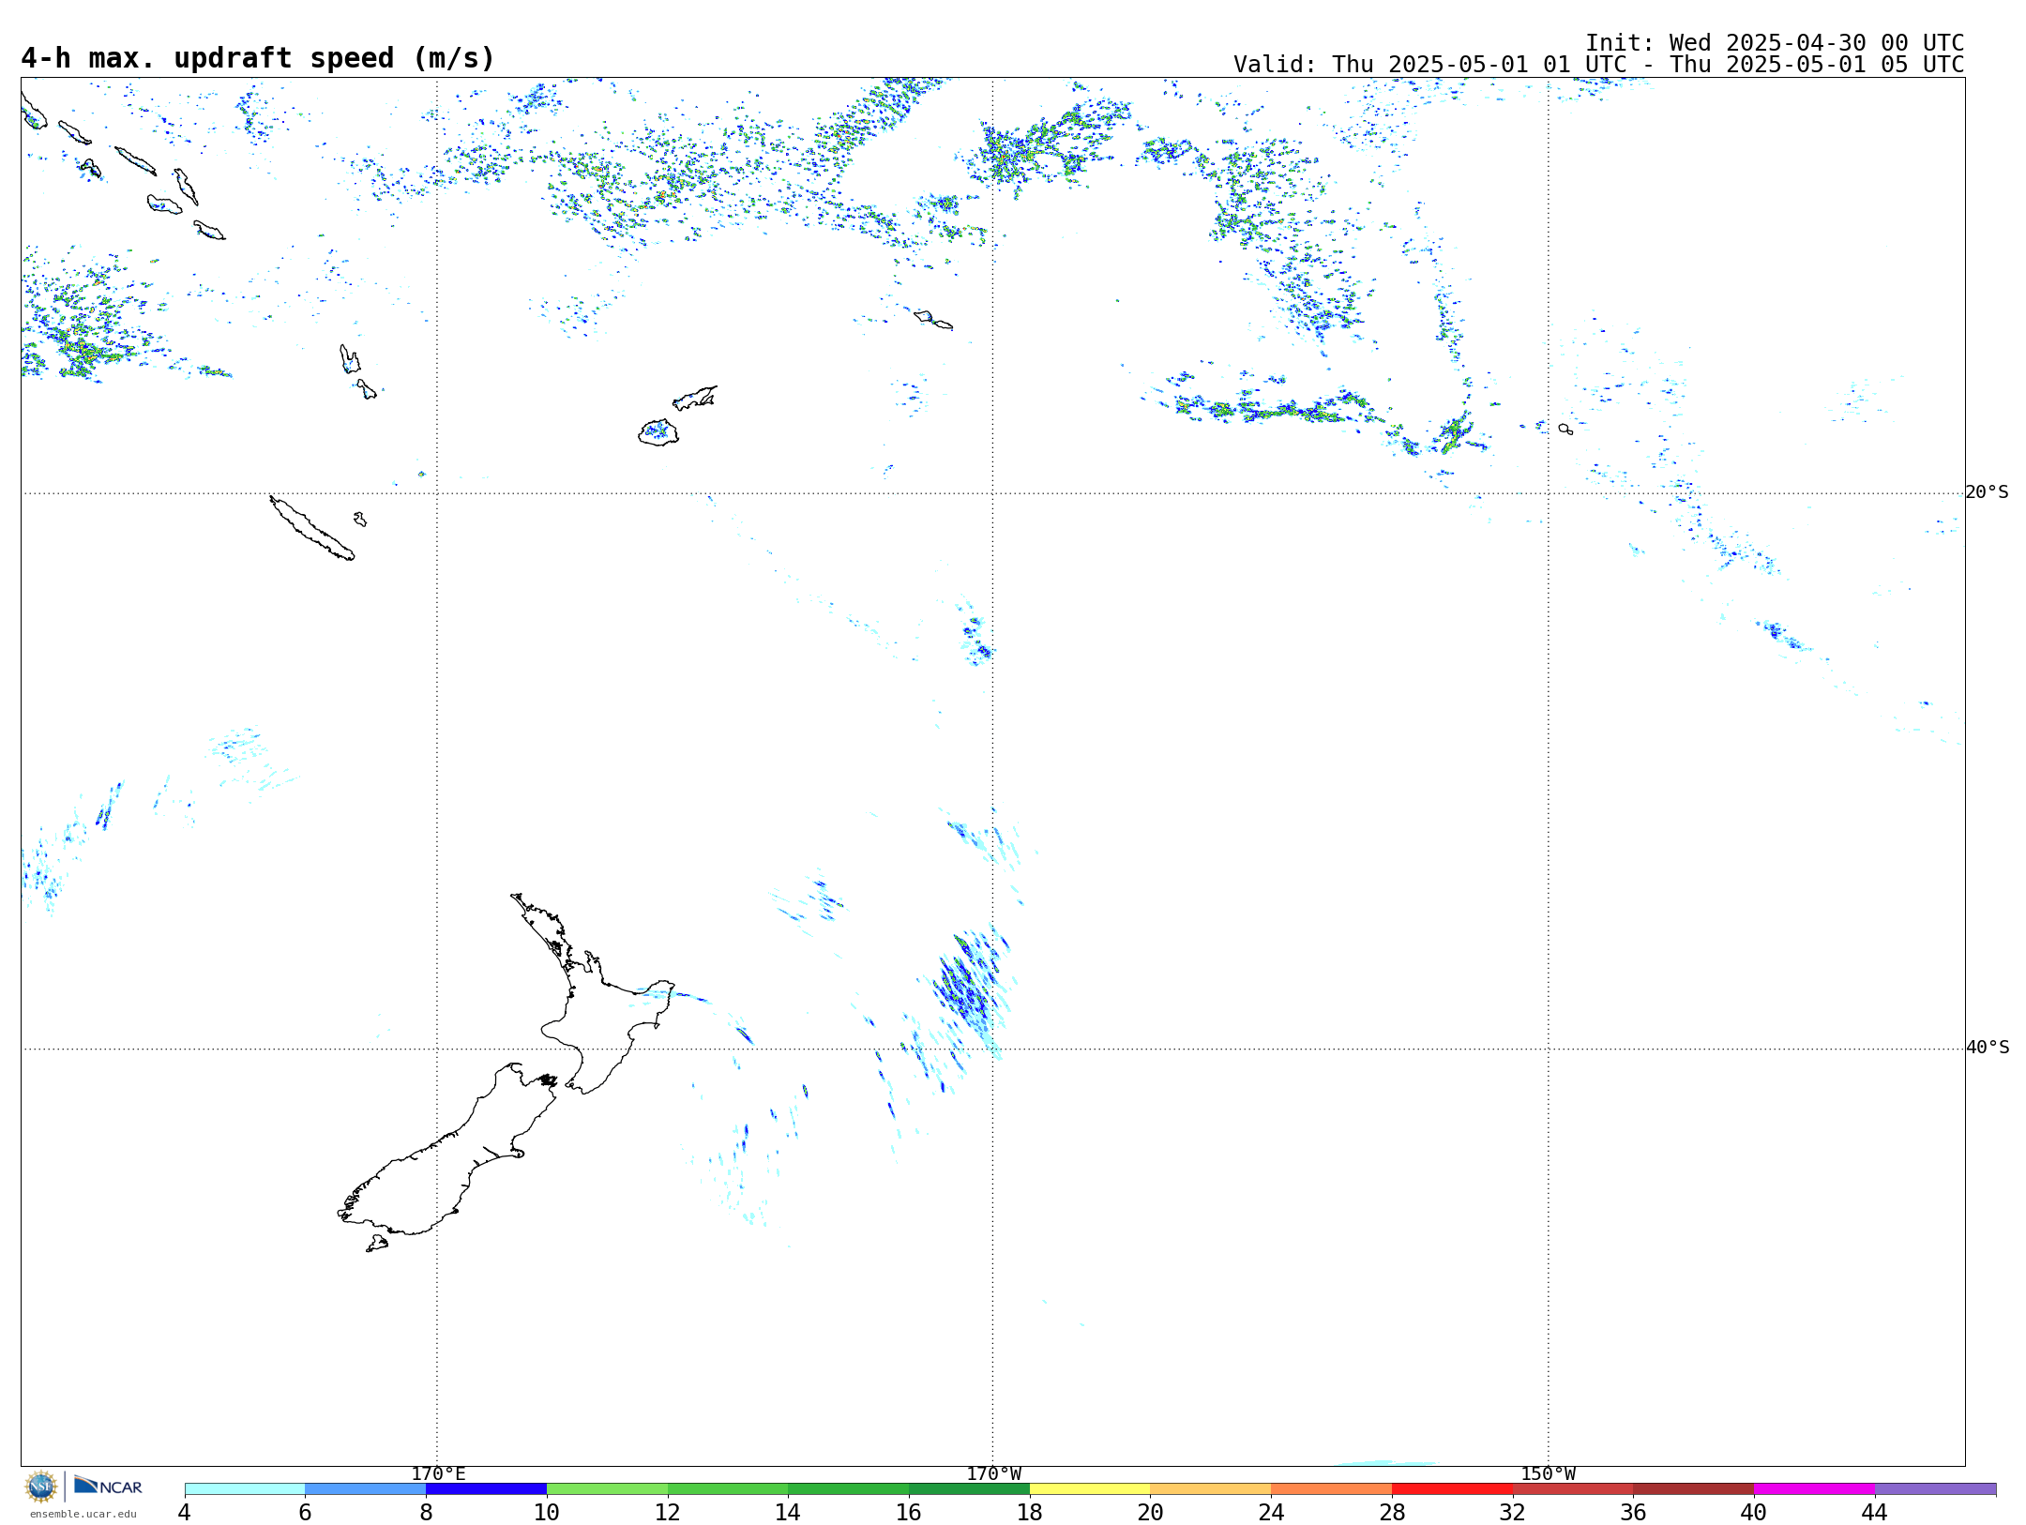Image resolution: width=2026 pixels, height=1525 pixels.
Task: Pick the light blue 6–8 colorbar segment
Action: pyautogui.click(x=366, y=1489)
